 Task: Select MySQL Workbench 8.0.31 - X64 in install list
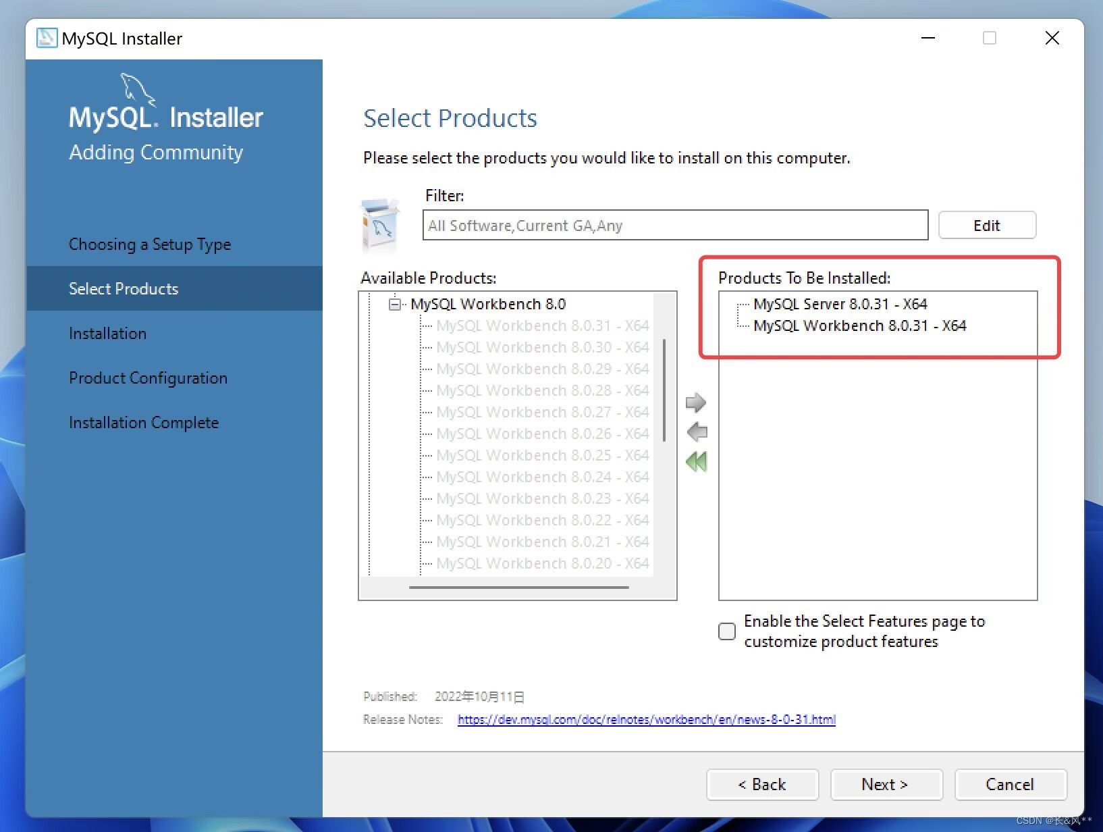pyautogui.click(x=860, y=326)
